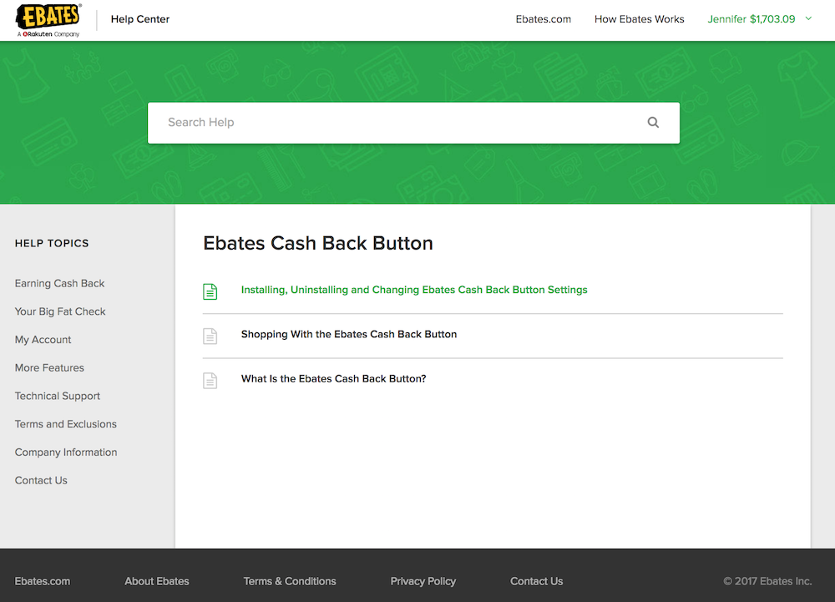Select the Company Information help topic
This screenshot has height=602, width=835.
tap(66, 453)
